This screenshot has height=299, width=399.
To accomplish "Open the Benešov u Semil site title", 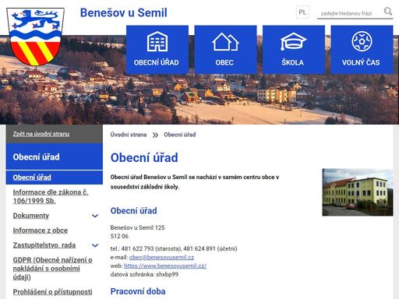I will click(124, 12).
